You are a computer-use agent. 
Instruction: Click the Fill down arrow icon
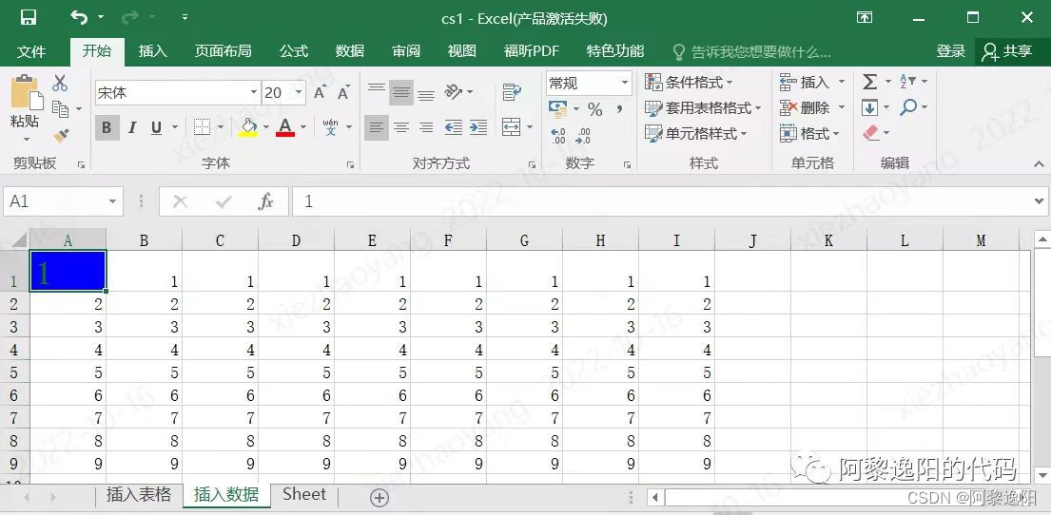(870, 107)
